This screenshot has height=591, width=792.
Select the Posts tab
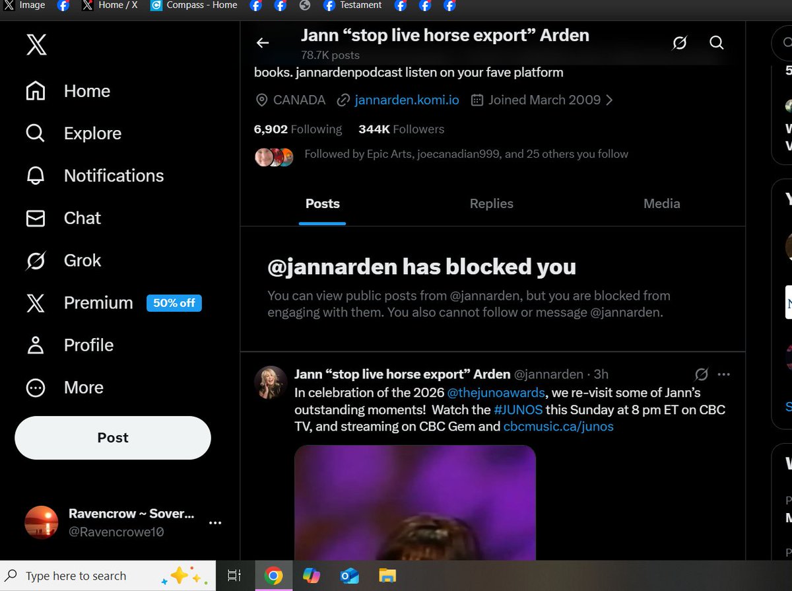[x=323, y=204]
